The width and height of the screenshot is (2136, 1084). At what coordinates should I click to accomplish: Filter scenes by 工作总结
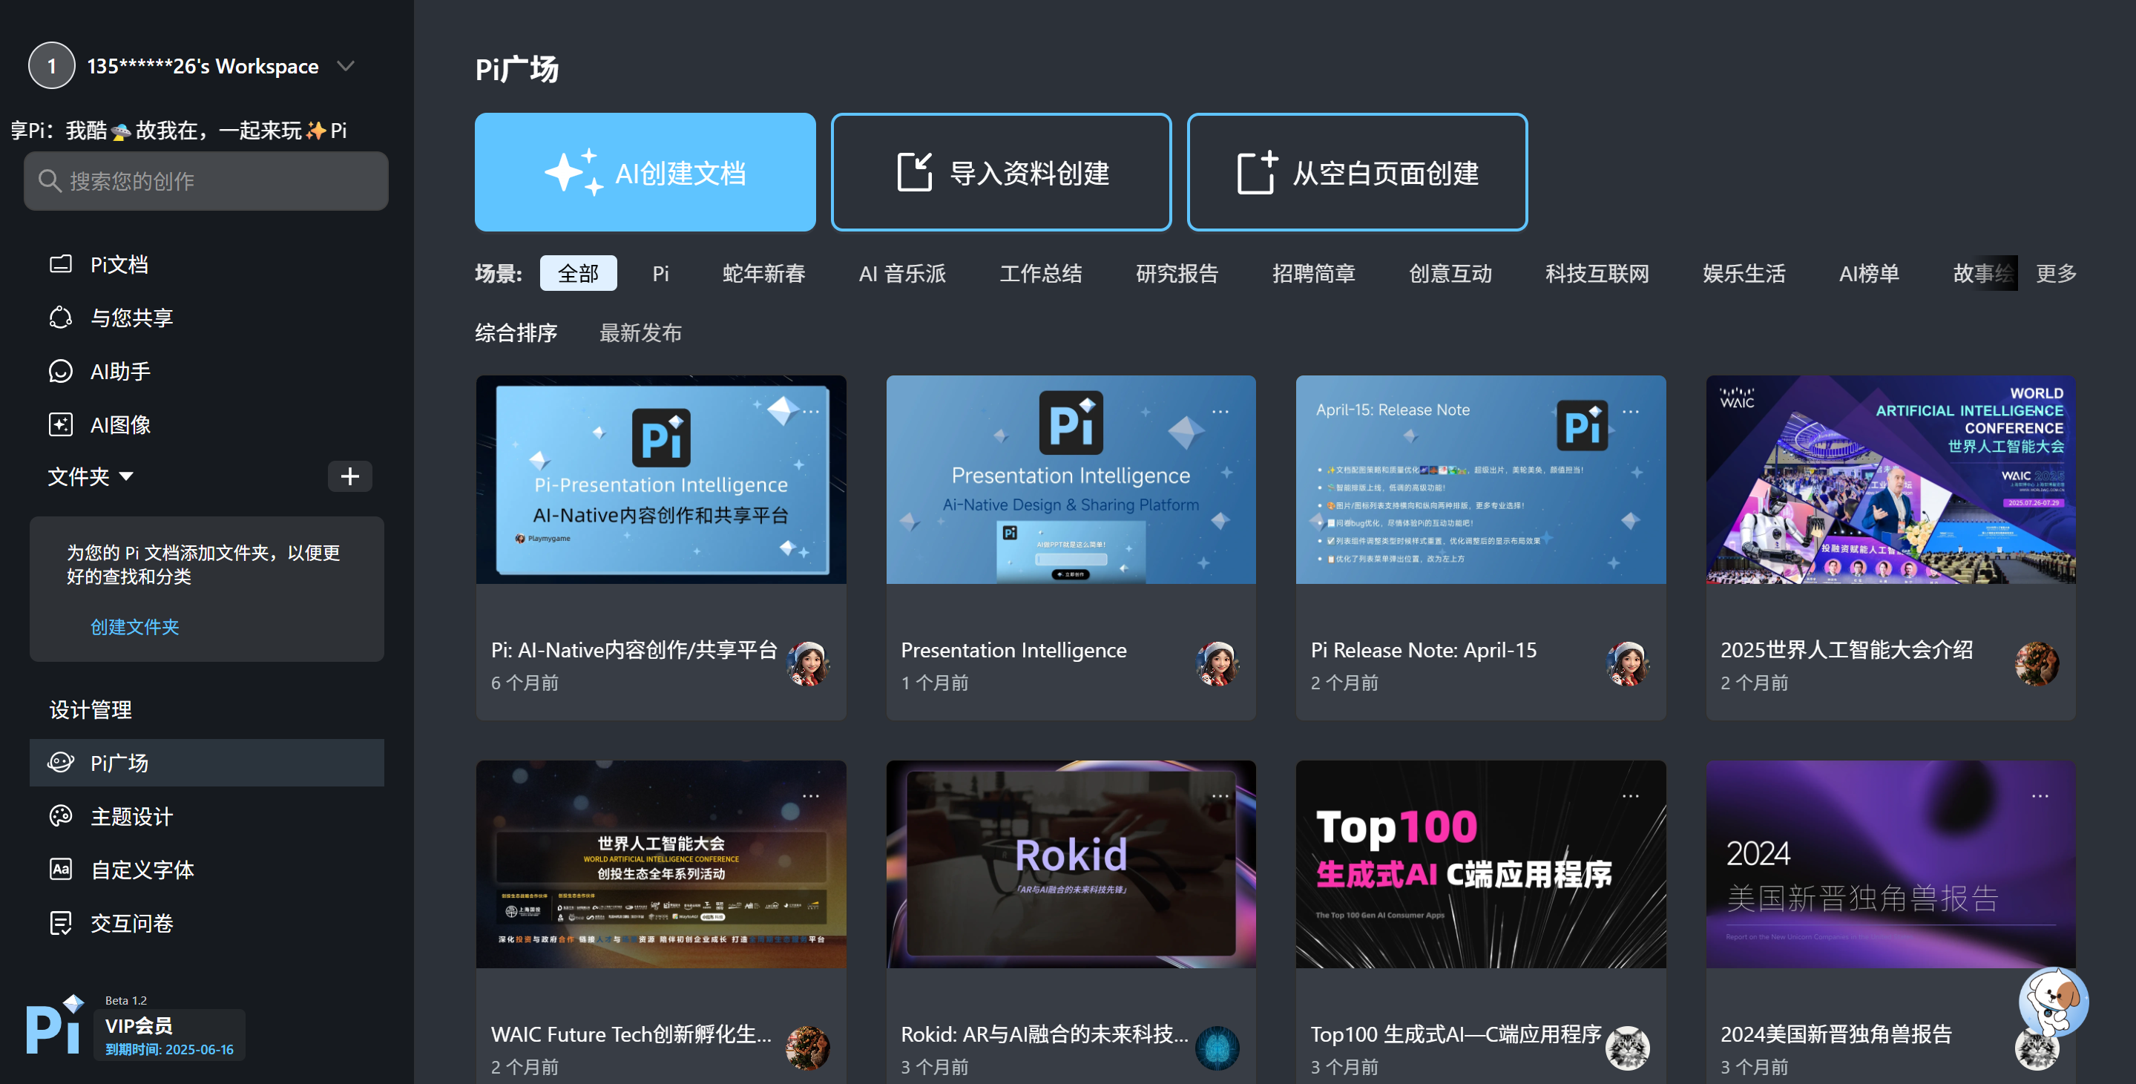coord(1041,274)
